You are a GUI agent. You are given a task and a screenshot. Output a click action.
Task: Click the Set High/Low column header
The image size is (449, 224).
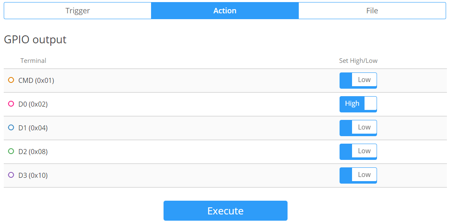click(358, 61)
